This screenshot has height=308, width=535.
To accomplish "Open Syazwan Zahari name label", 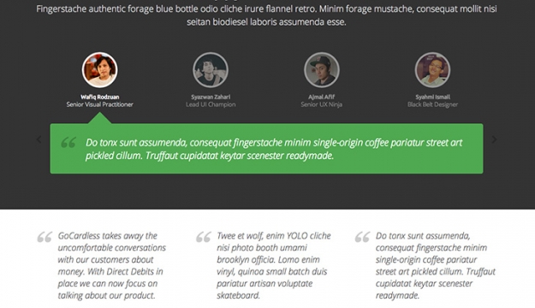I will 211,97.
